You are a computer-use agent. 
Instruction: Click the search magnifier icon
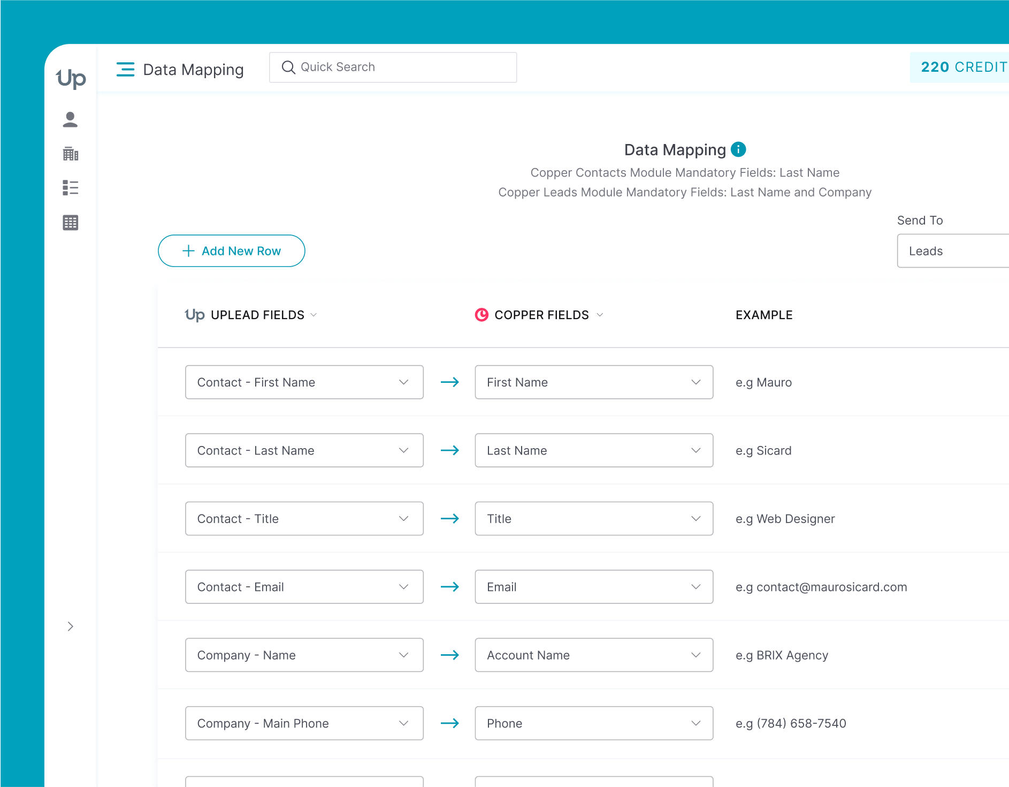[288, 67]
